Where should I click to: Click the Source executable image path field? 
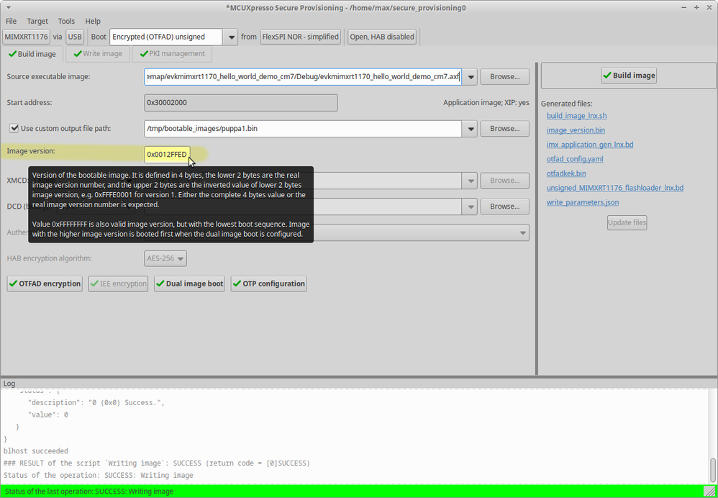(x=303, y=76)
